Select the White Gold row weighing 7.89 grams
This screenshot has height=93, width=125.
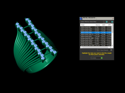click(x=96, y=40)
